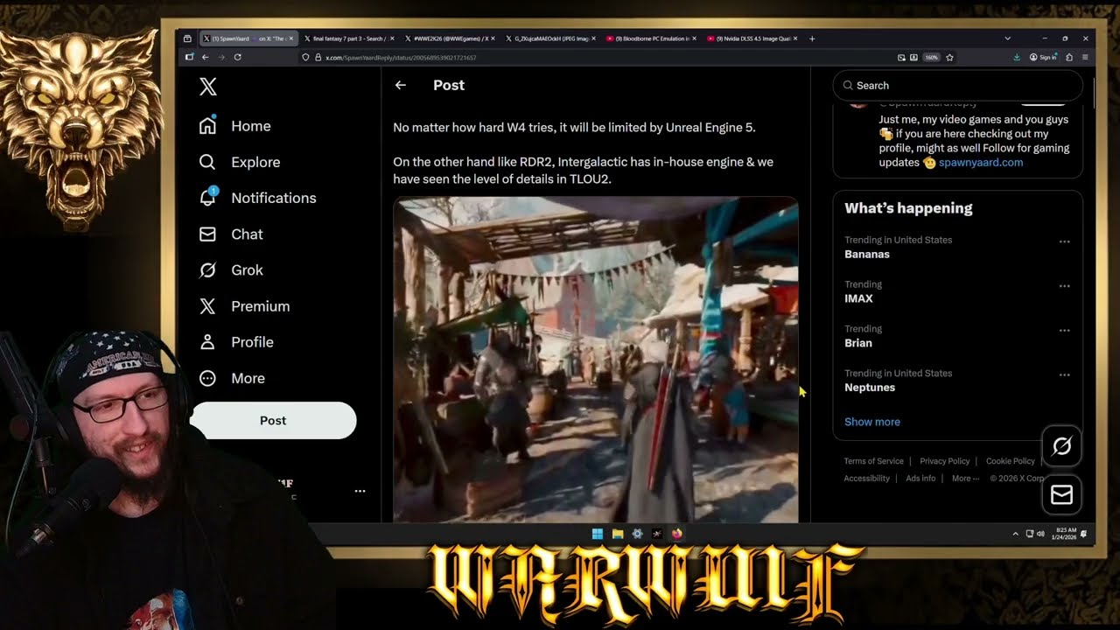1120x630 pixels.
Task: Open the Explore search icon in sidebar
Action: coord(207,162)
